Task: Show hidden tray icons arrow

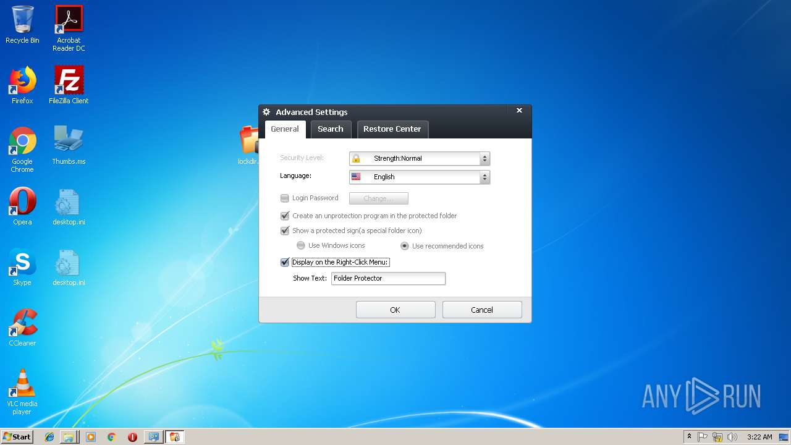Action: [689, 437]
